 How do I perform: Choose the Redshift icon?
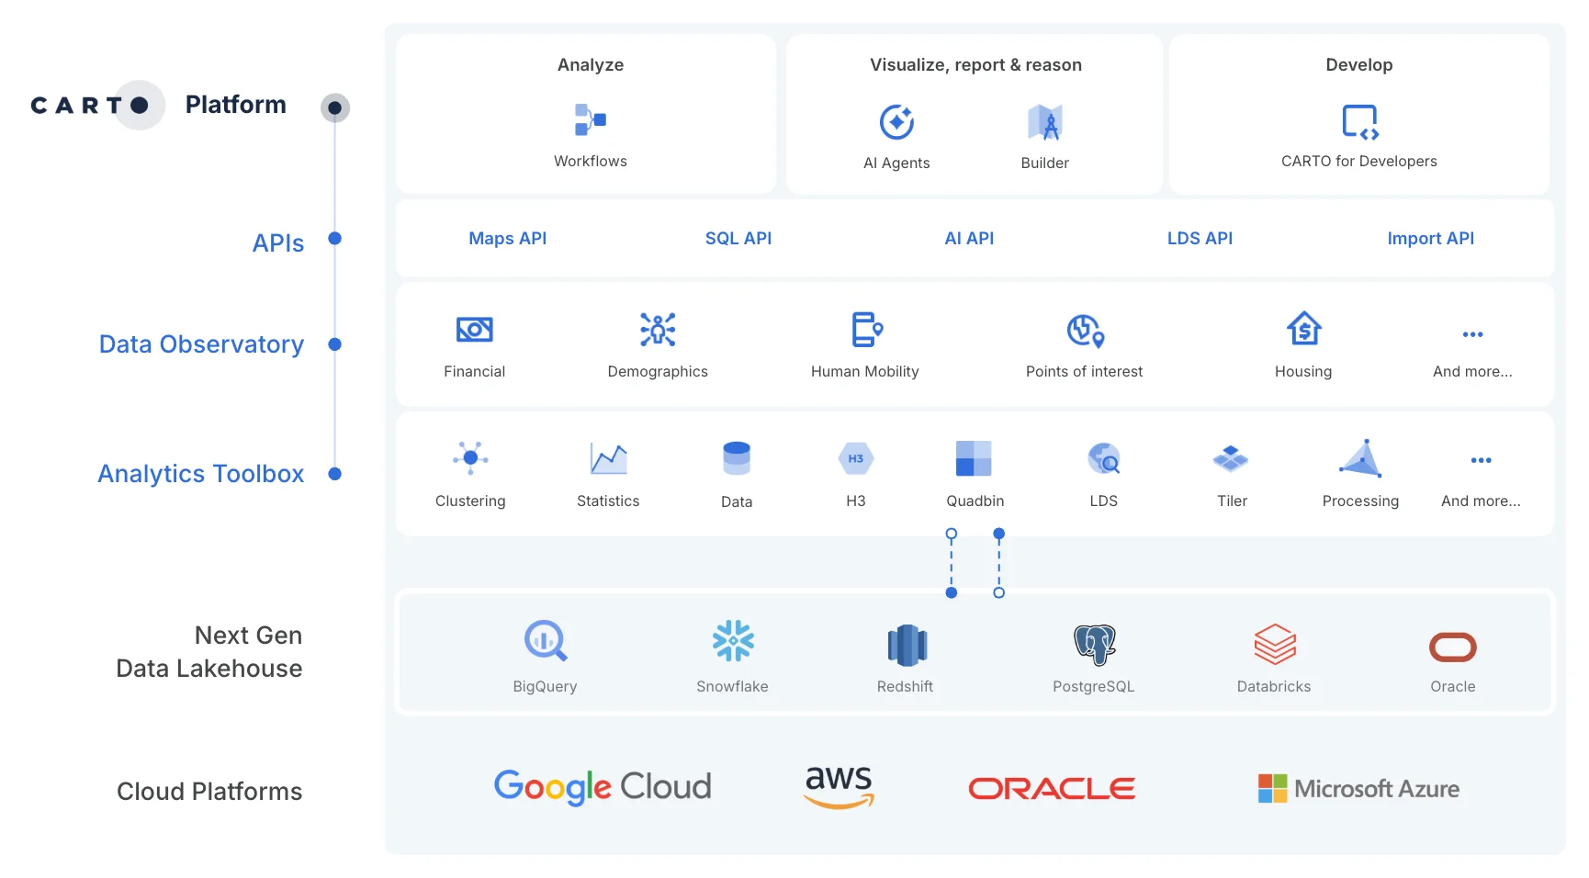coord(907,645)
